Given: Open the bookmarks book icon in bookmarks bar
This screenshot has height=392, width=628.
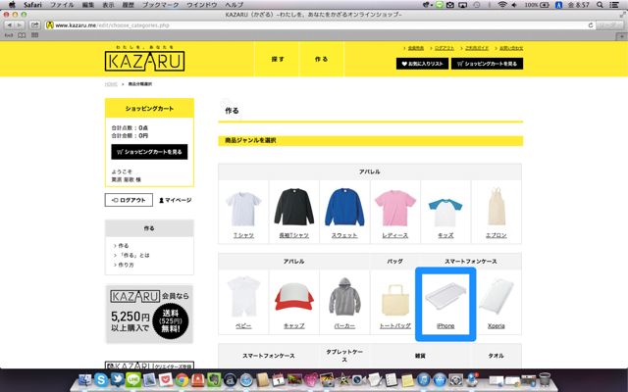Looking at the screenshot, I should (22, 35).
